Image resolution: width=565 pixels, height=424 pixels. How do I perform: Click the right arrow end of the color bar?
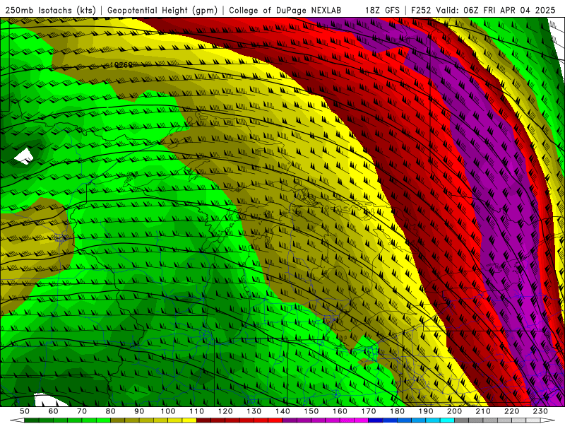click(548, 420)
